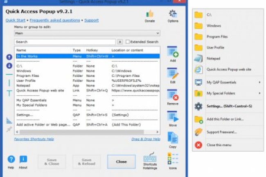The height and width of the screenshot is (177, 266).
Task: Click the Location or content column header
Action: [127, 50]
